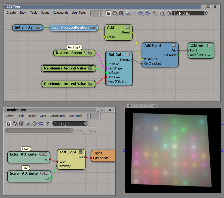Click the globe icon in Render Tree toolbar
This screenshot has height=198, width=224.
pos(28,124)
